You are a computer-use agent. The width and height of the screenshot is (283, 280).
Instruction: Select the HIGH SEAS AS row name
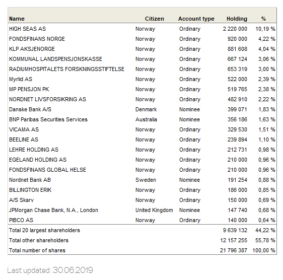(x=27, y=29)
